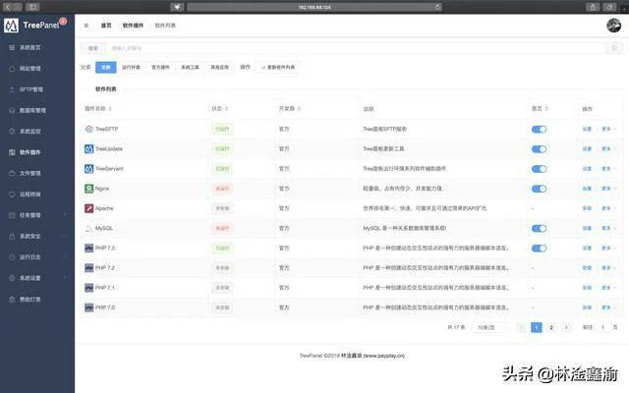Viewport: 629px width, 393px height.
Task: Click 安装 link for Apache
Action: tap(587, 208)
